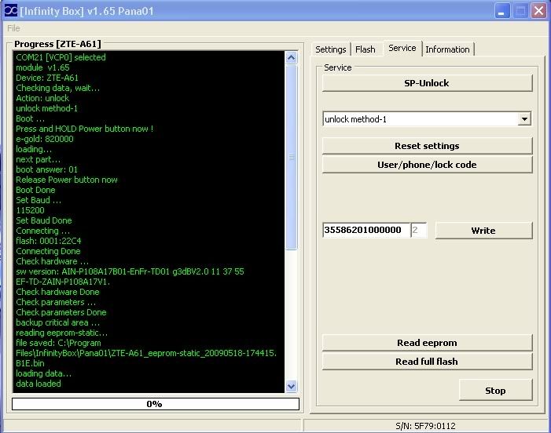The image size is (551, 433).
Task: Click the SP-Unlock button
Action: [427, 83]
